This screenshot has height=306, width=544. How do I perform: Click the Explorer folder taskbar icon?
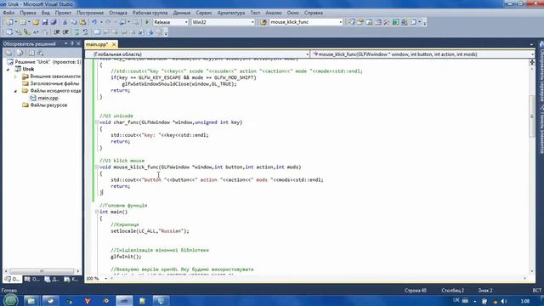pyautogui.click(x=31, y=301)
